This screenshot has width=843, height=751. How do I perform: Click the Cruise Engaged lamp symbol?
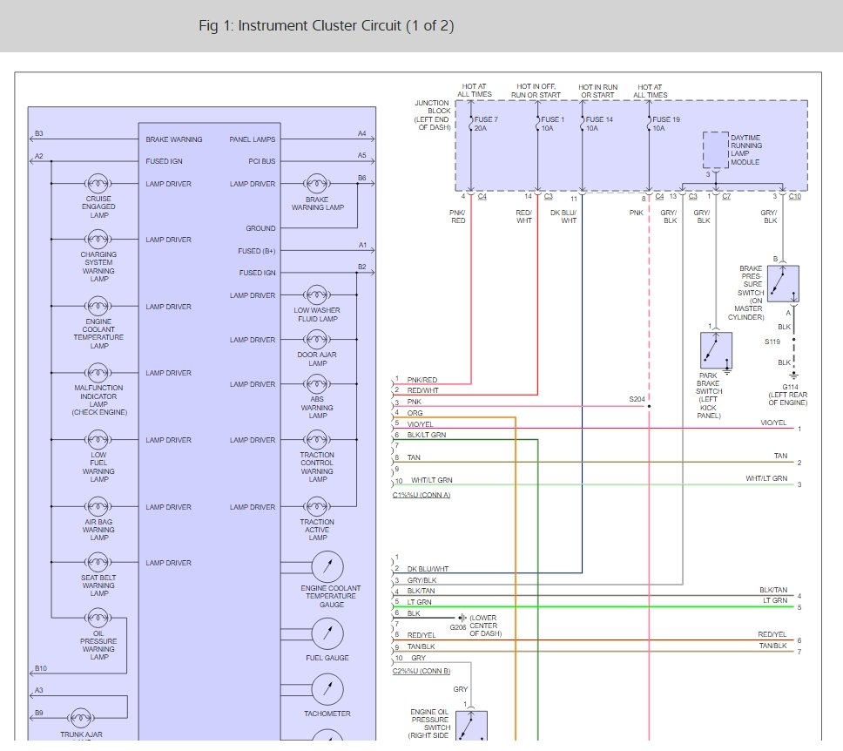[x=98, y=184]
